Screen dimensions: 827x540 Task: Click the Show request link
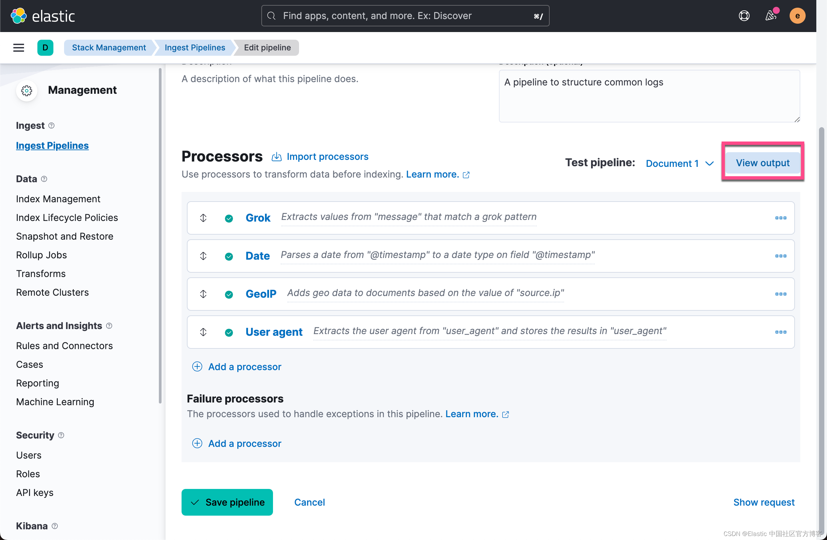click(x=763, y=502)
